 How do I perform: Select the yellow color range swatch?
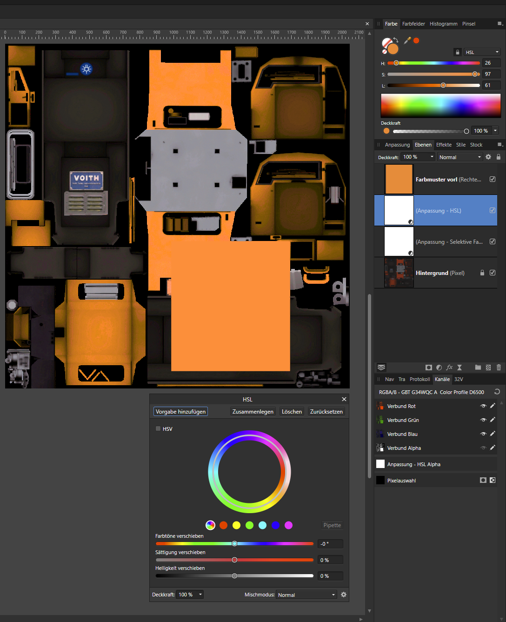tap(236, 525)
